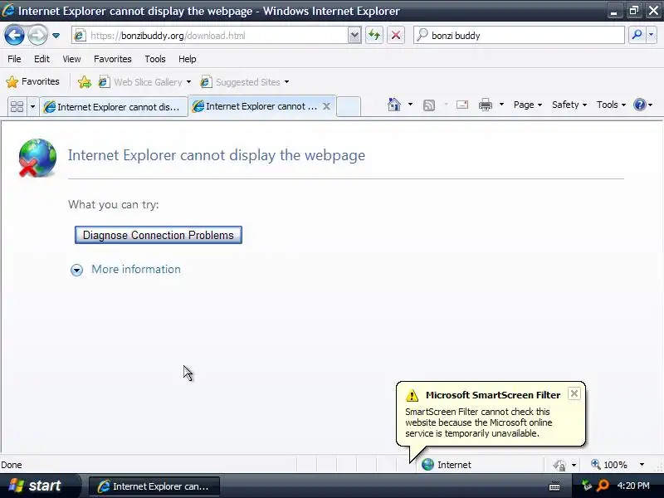Open the Favorites star button
This screenshot has width=664, height=498.
[x=32, y=81]
